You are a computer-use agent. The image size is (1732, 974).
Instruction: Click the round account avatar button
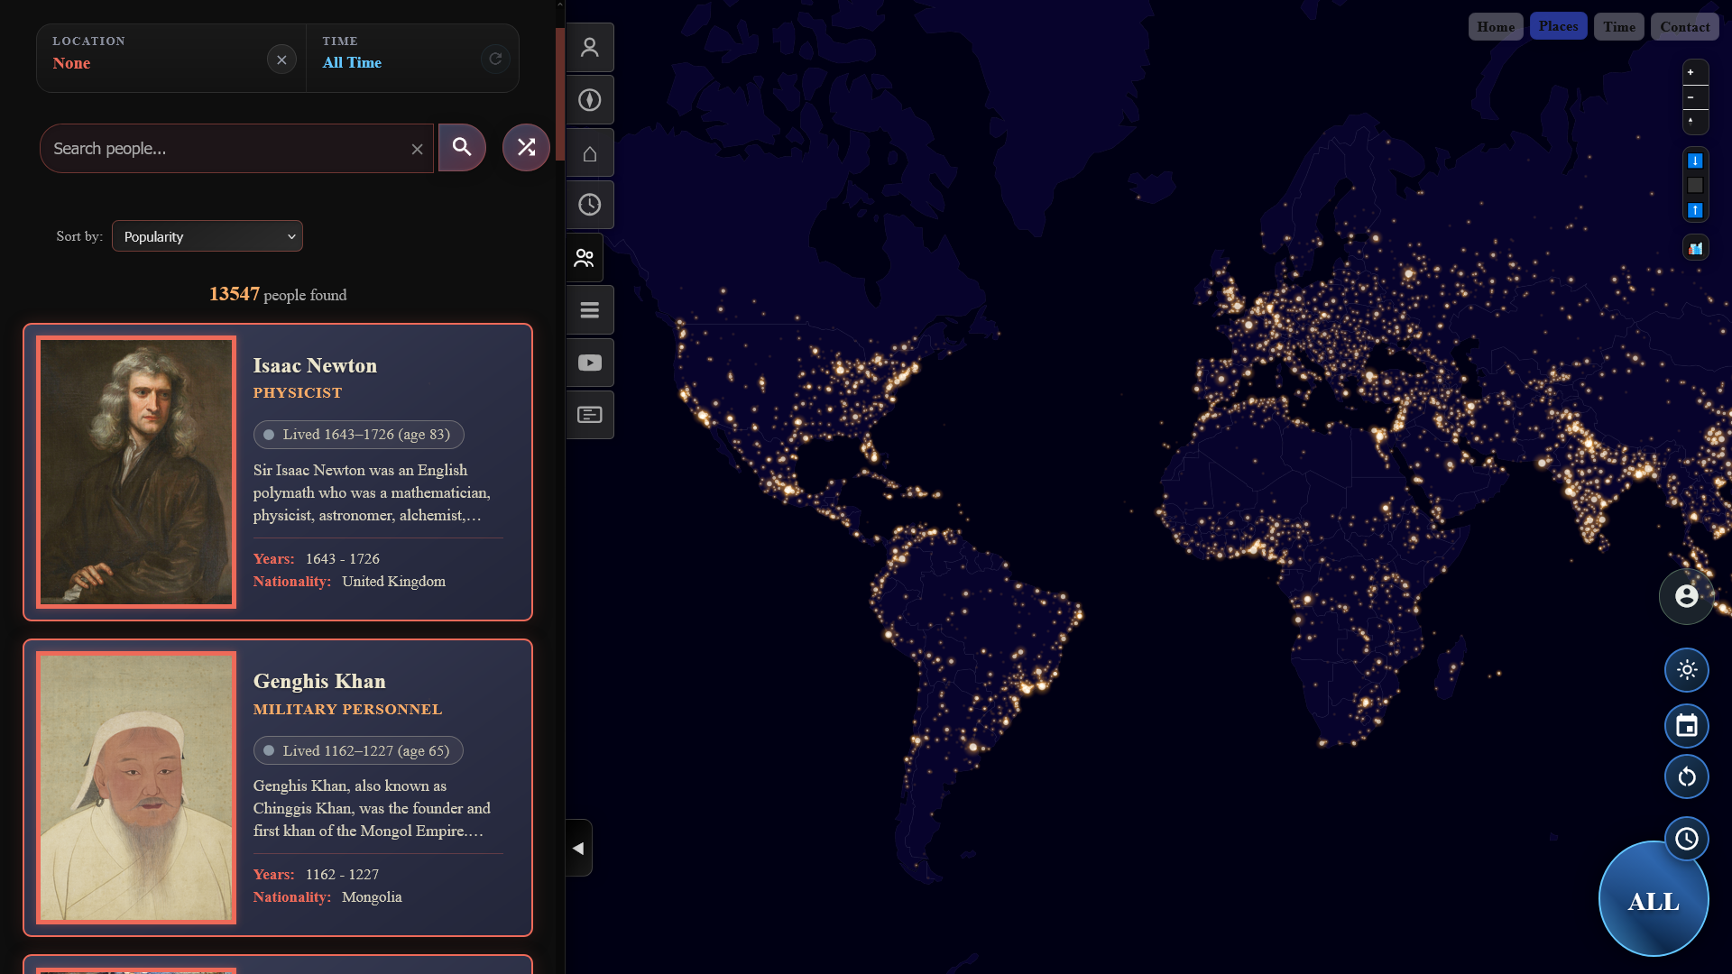tap(1686, 596)
